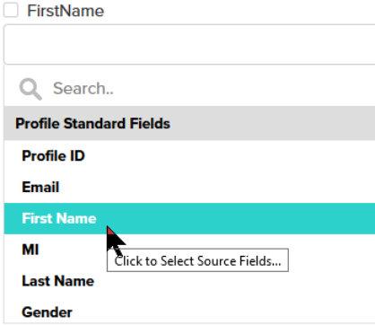
Task: Choose the Email source field
Action: 189,187
